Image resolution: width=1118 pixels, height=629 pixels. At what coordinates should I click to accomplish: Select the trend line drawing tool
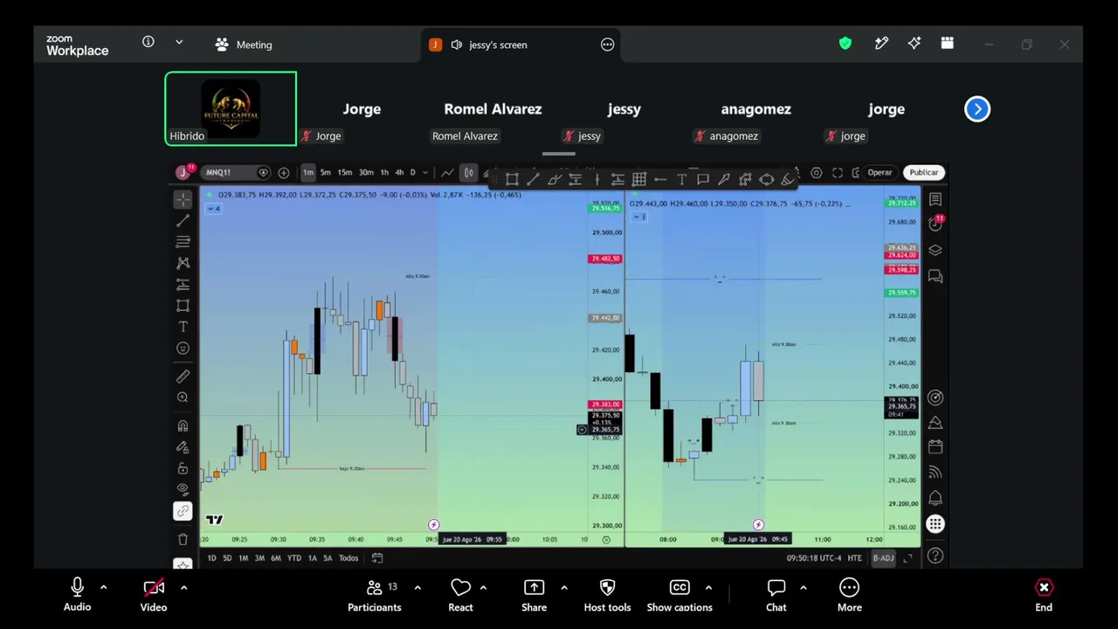(183, 221)
